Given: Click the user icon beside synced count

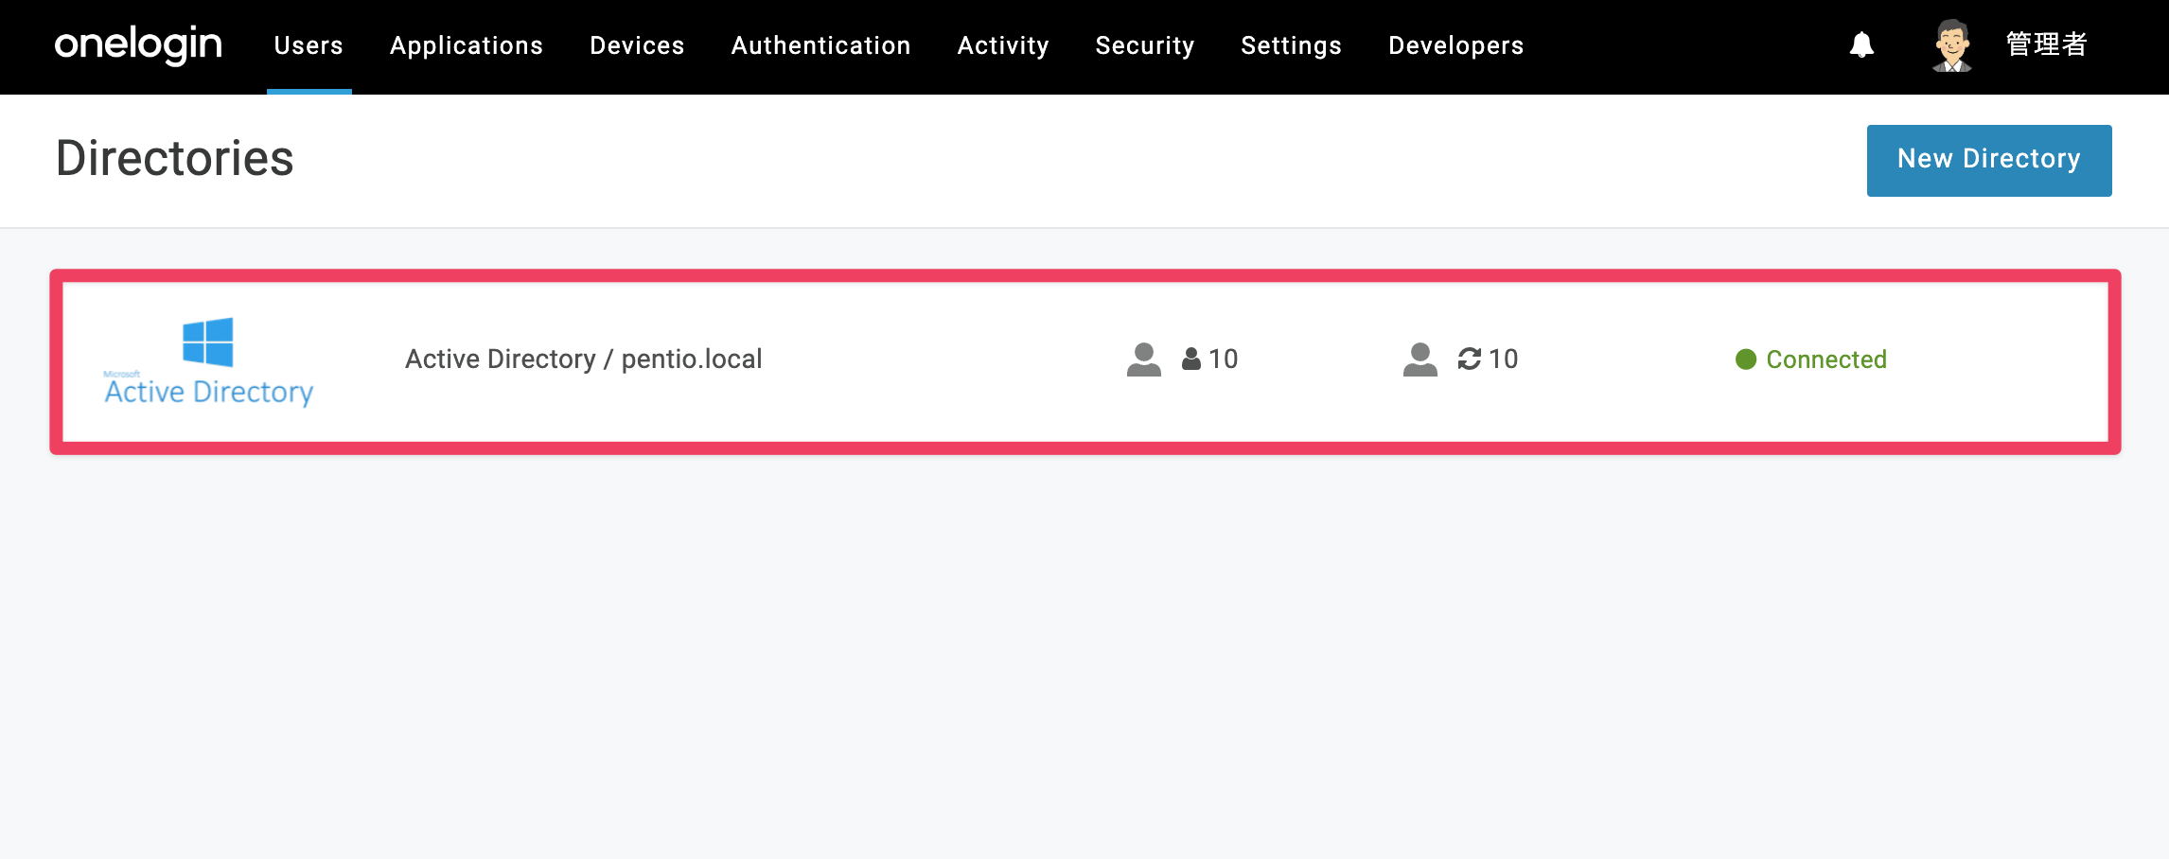Looking at the screenshot, I should pos(1420,359).
